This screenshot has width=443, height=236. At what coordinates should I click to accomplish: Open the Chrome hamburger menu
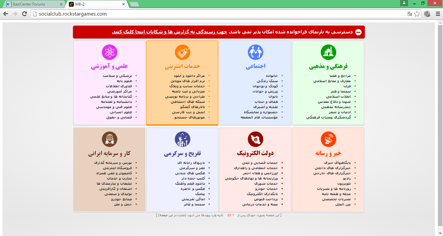pos(437,14)
